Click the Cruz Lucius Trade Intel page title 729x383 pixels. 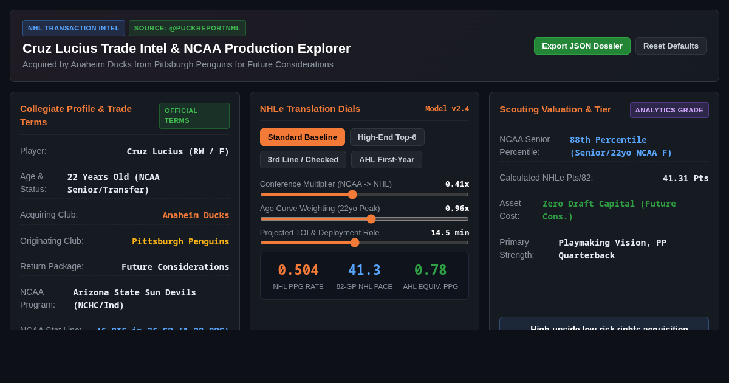(187, 49)
